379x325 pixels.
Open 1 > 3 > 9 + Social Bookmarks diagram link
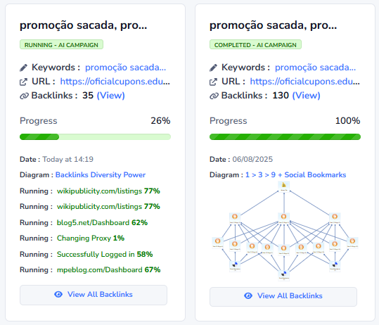coord(295,175)
